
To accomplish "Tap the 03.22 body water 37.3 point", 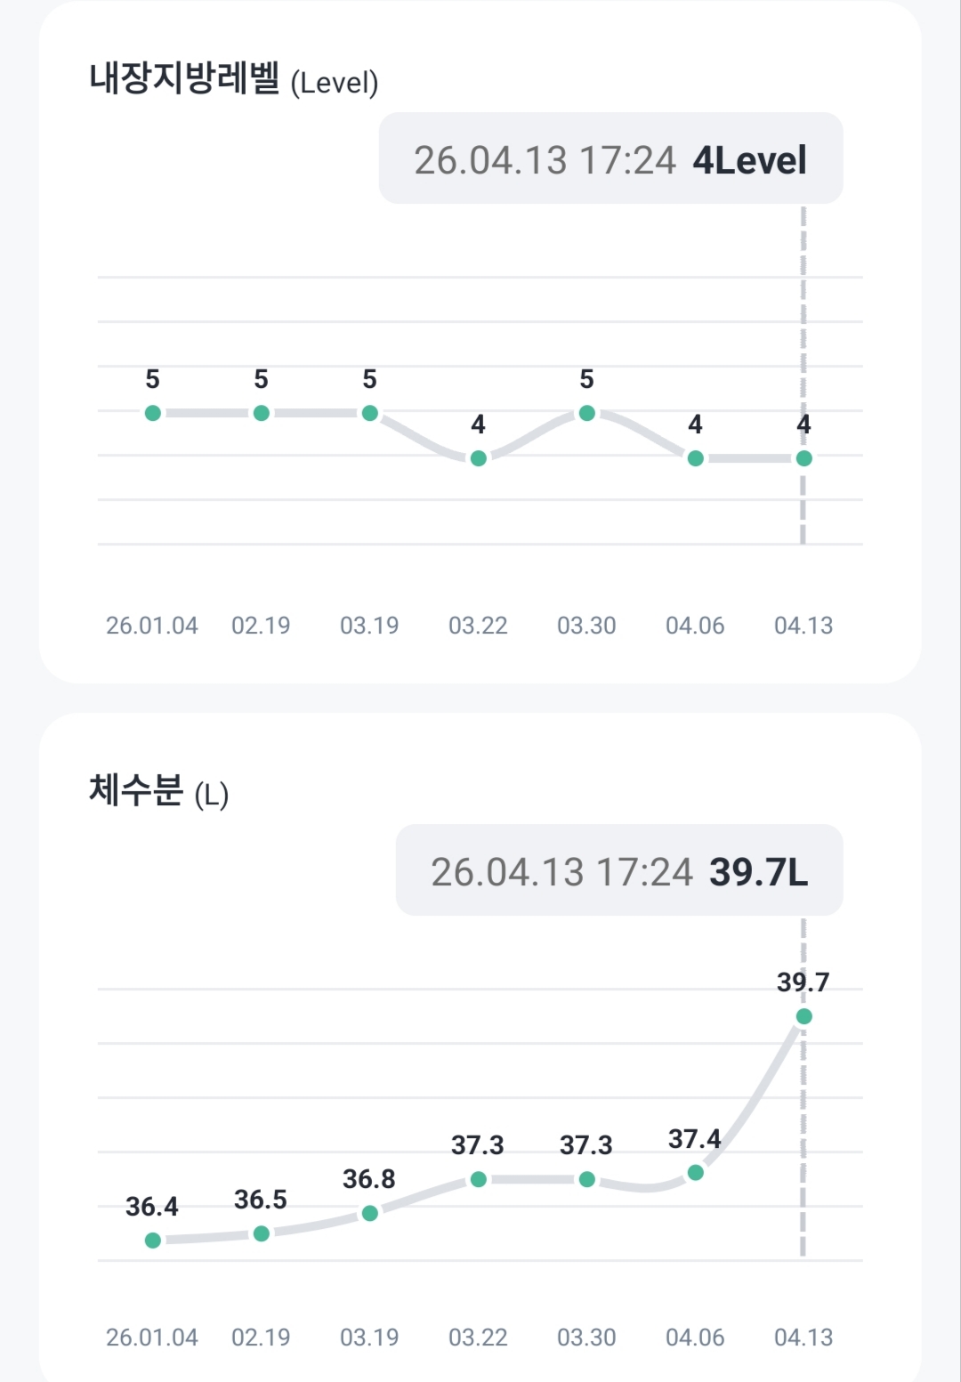I will pyautogui.click(x=479, y=1179).
